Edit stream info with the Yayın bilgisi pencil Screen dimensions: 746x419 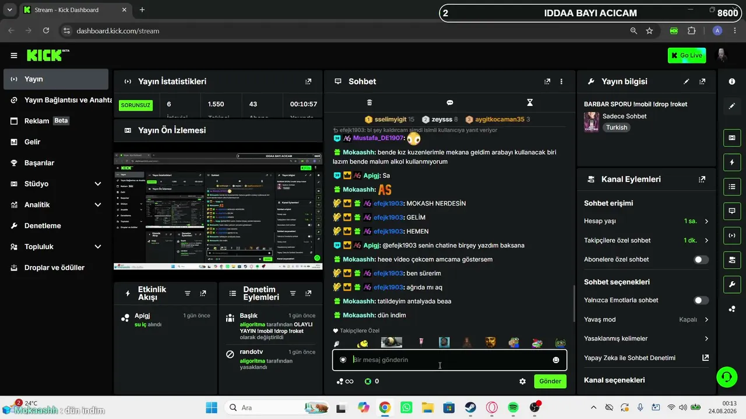pos(687,81)
